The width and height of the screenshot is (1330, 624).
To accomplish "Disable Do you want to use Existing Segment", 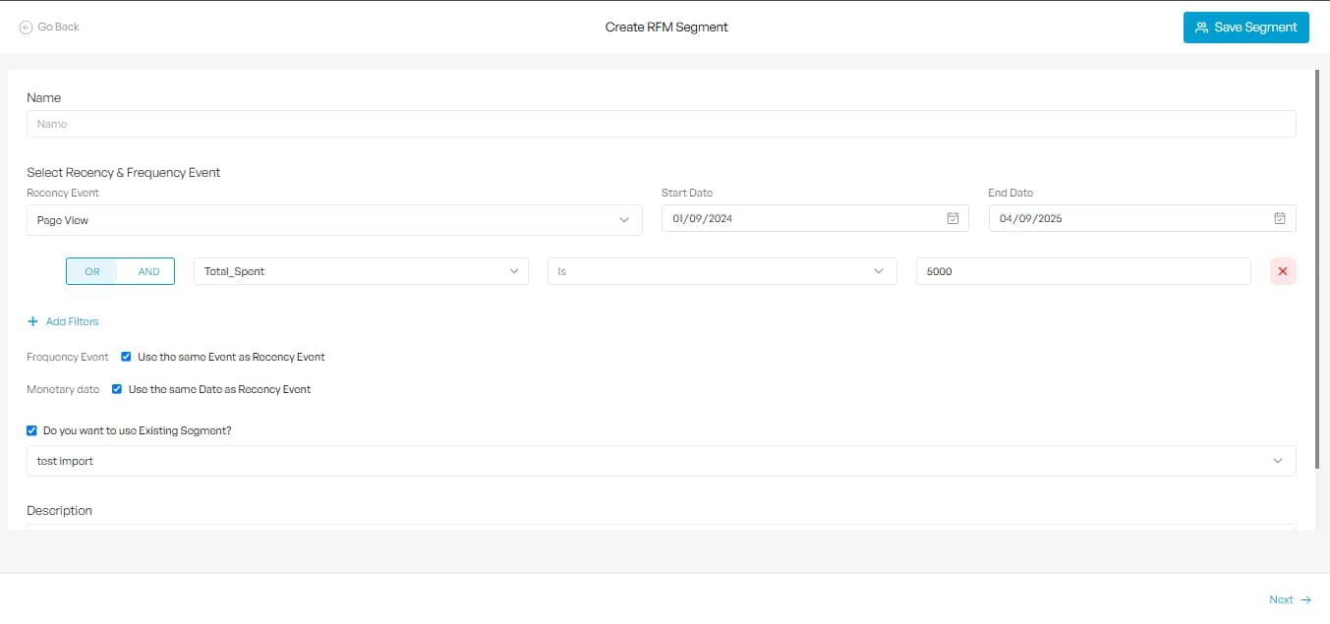I will pyautogui.click(x=30, y=430).
